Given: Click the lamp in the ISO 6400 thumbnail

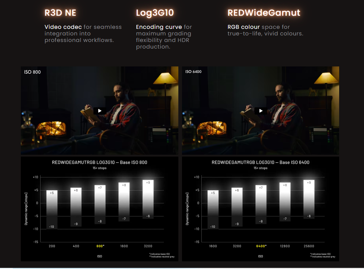Looking at the screenshot, I should [x=324, y=79].
